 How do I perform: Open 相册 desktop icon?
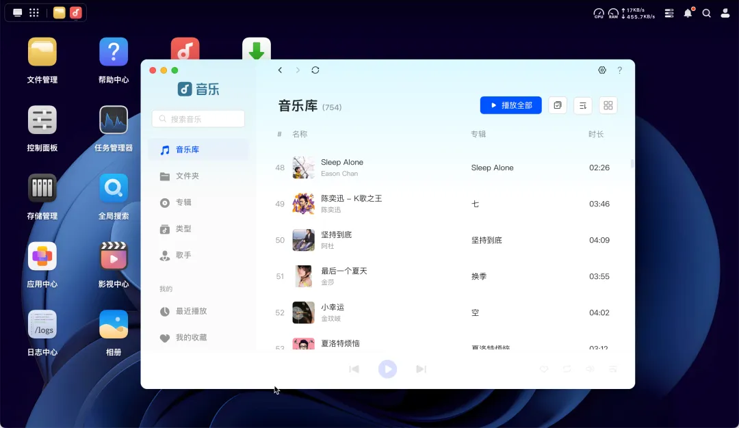pos(114,325)
